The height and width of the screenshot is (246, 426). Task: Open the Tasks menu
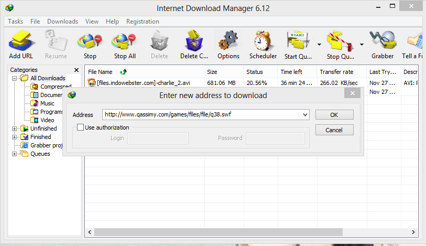pyautogui.click(x=16, y=22)
